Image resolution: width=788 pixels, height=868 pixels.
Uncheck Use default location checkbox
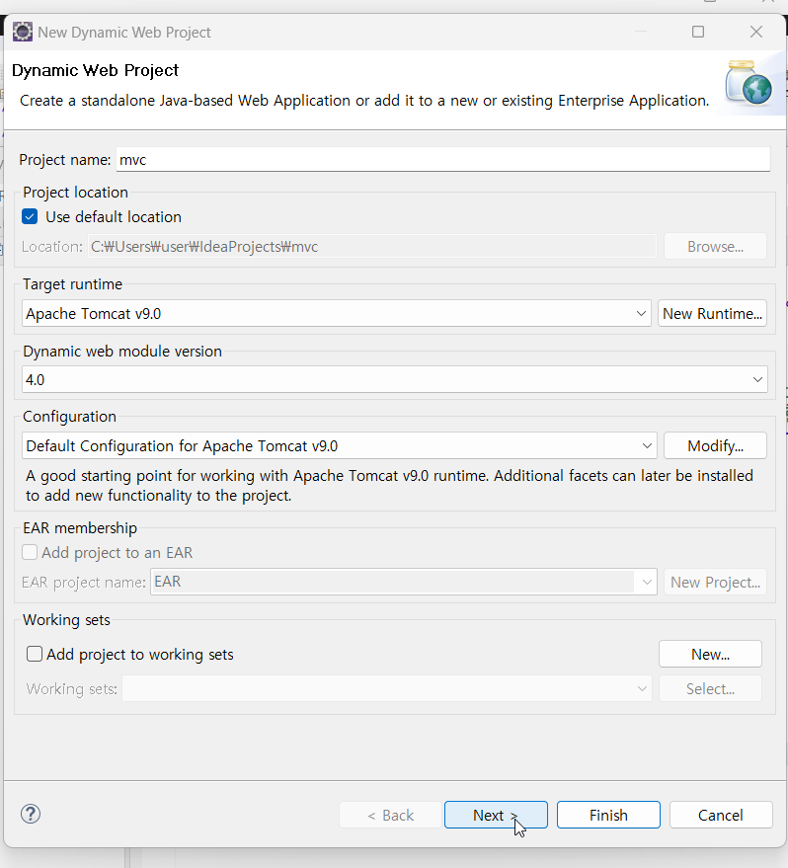(x=30, y=216)
